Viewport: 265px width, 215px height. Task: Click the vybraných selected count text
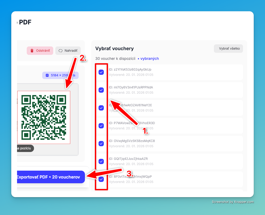[150, 59]
